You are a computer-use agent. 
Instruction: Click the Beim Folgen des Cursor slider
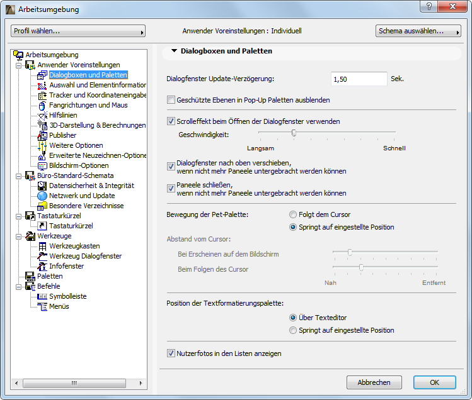point(361,267)
